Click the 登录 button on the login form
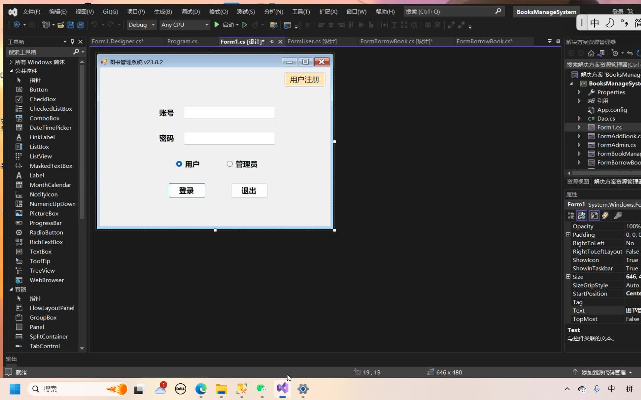Viewport: 641px width, 400px height. click(187, 190)
